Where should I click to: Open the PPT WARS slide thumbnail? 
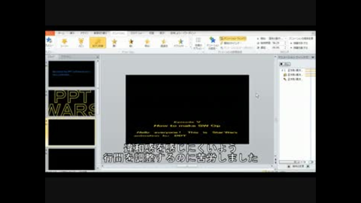[x=71, y=103]
